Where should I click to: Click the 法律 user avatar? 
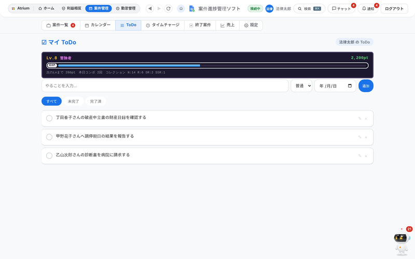(x=269, y=9)
